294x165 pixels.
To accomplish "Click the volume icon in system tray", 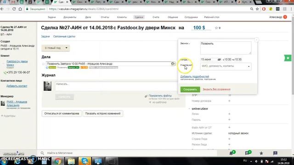I will 256,161.
